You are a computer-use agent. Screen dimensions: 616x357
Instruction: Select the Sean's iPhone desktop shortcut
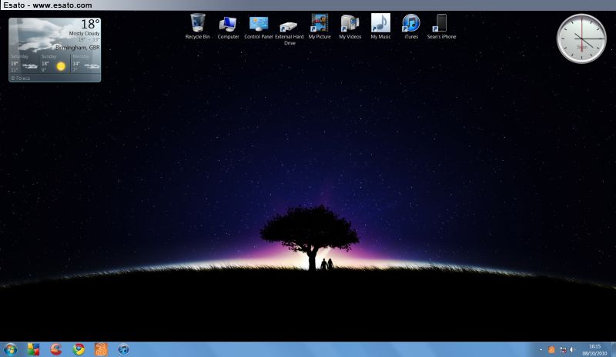coord(441,26)
